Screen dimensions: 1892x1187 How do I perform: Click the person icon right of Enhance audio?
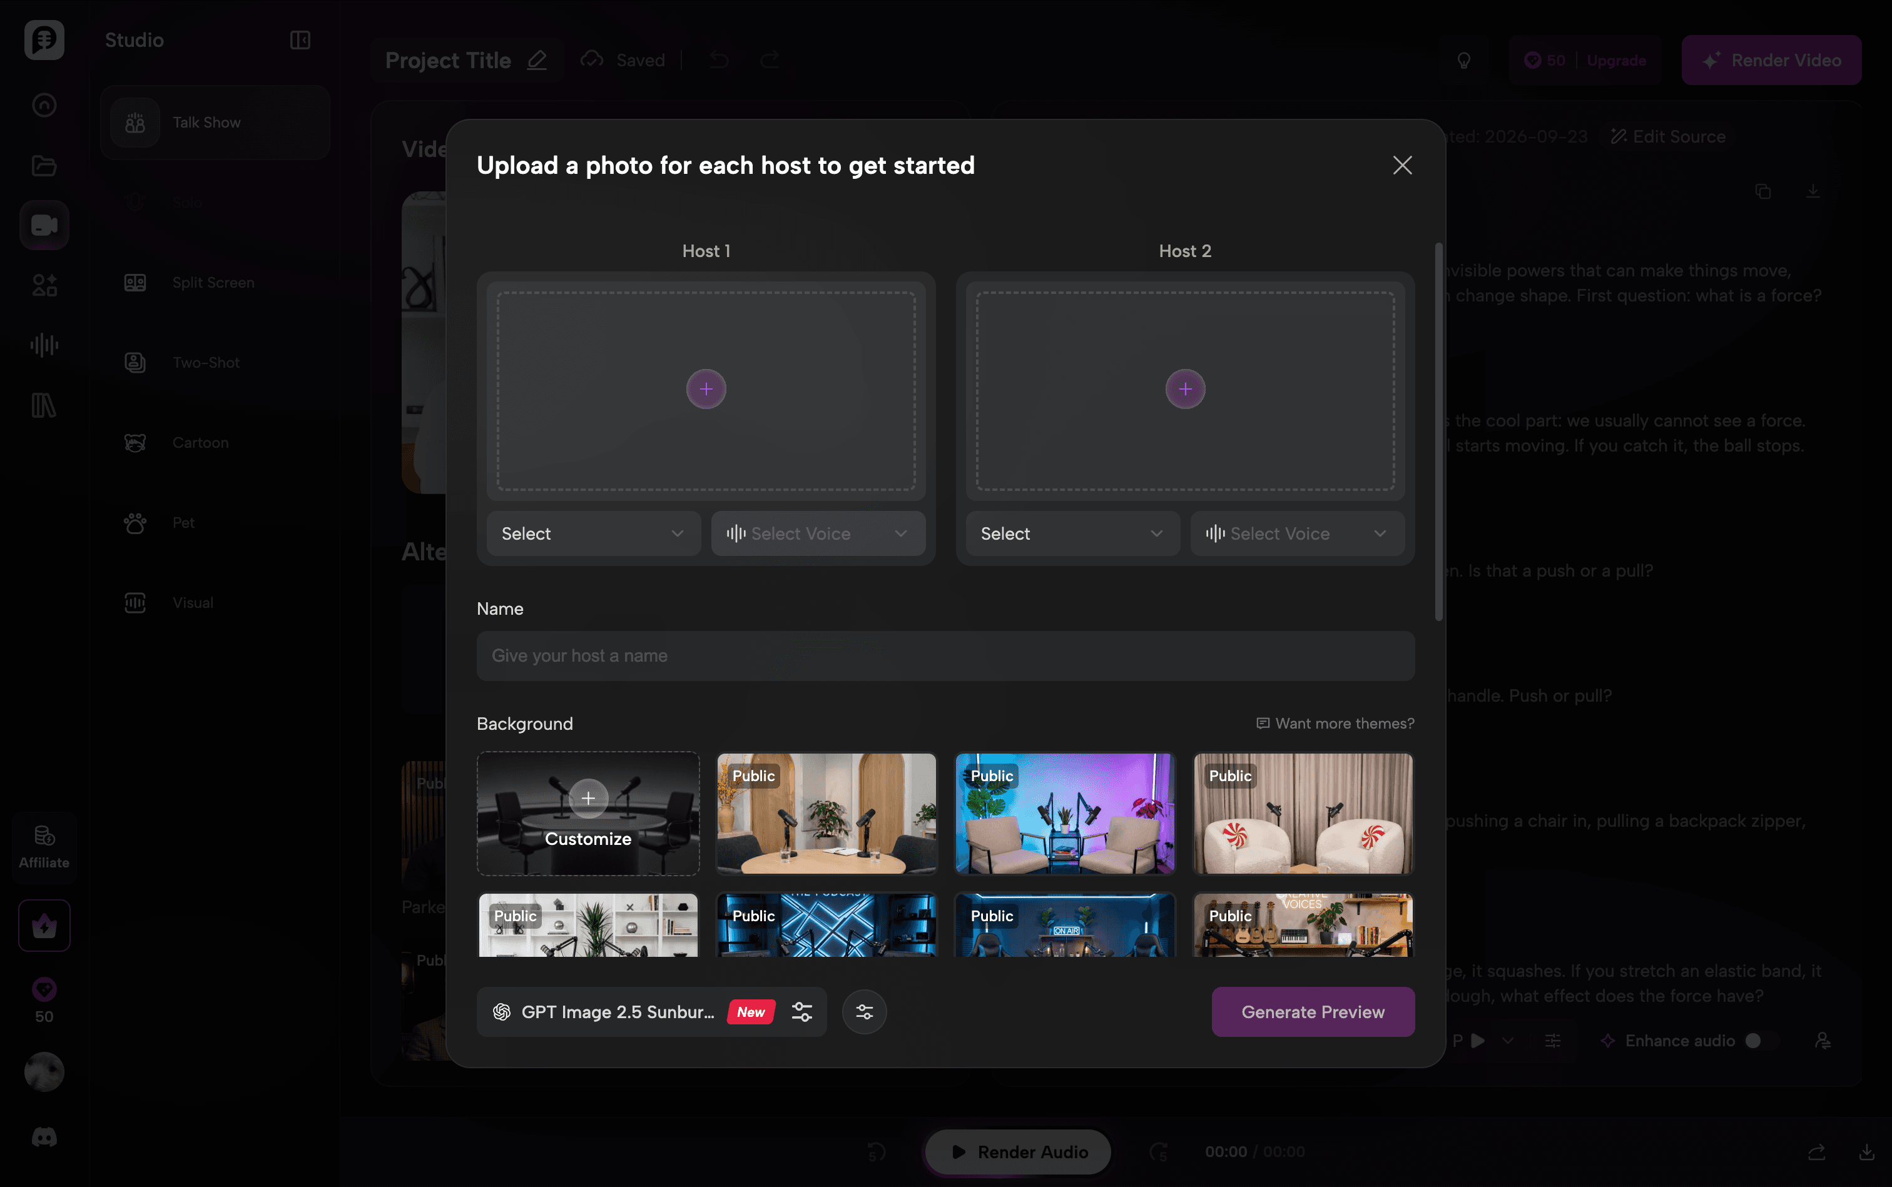coord(1823,1041)
